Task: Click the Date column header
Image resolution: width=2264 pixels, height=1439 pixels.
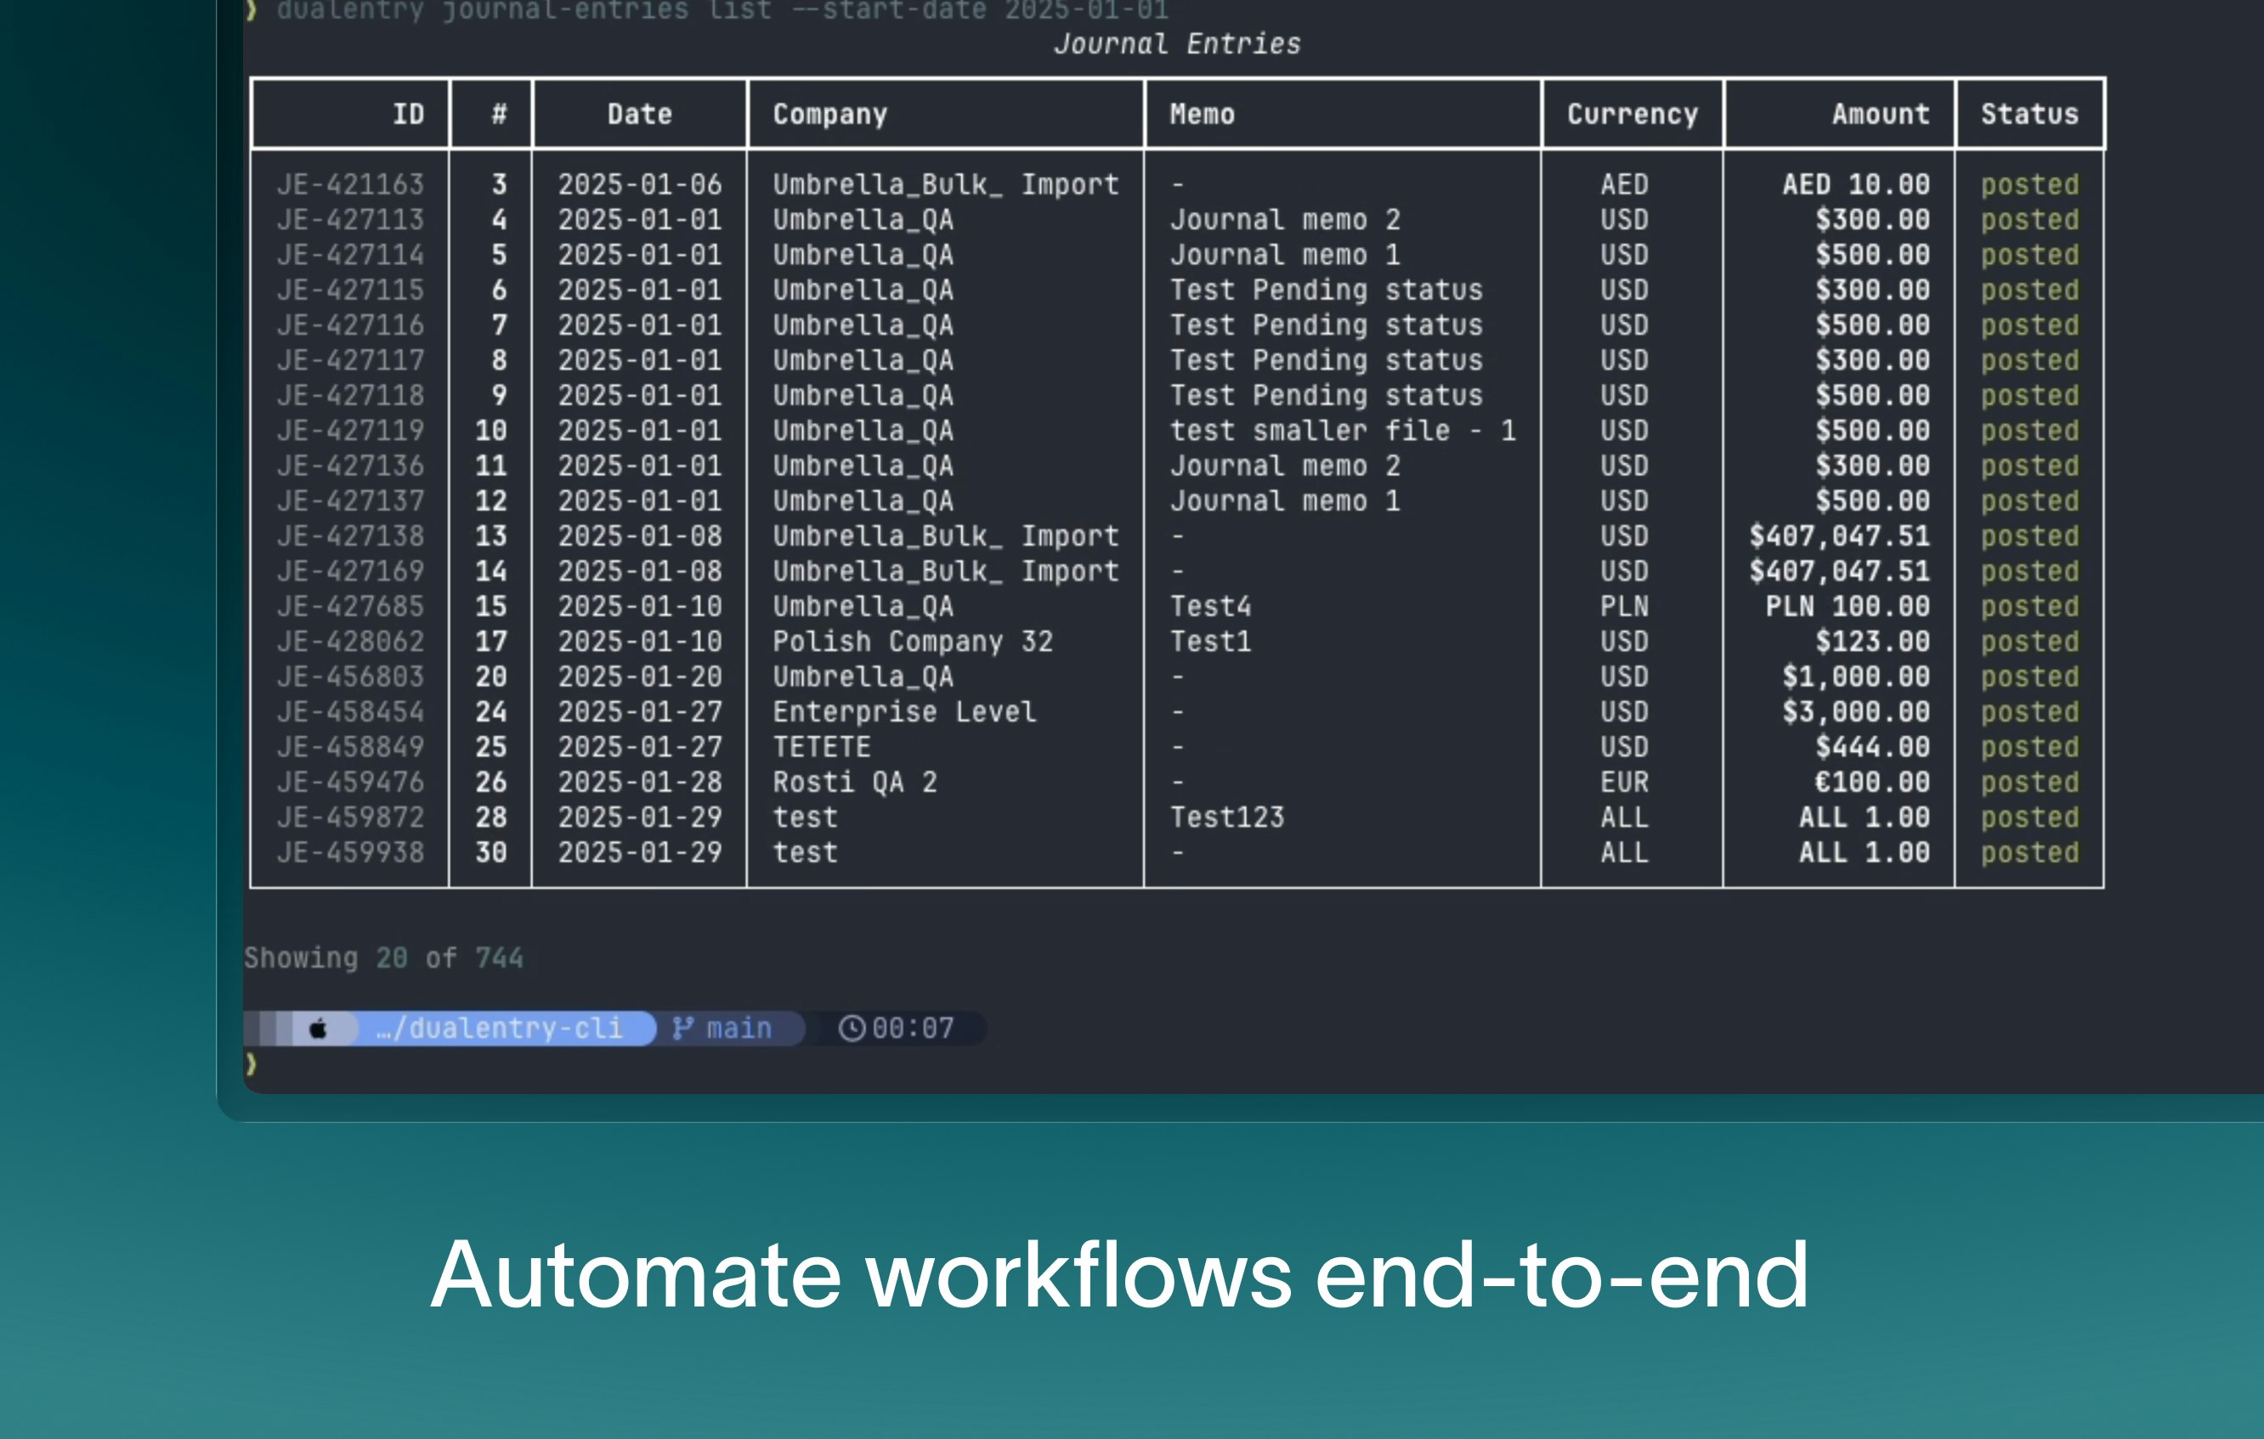Action: pyautogui.click(x=639, y=114)
